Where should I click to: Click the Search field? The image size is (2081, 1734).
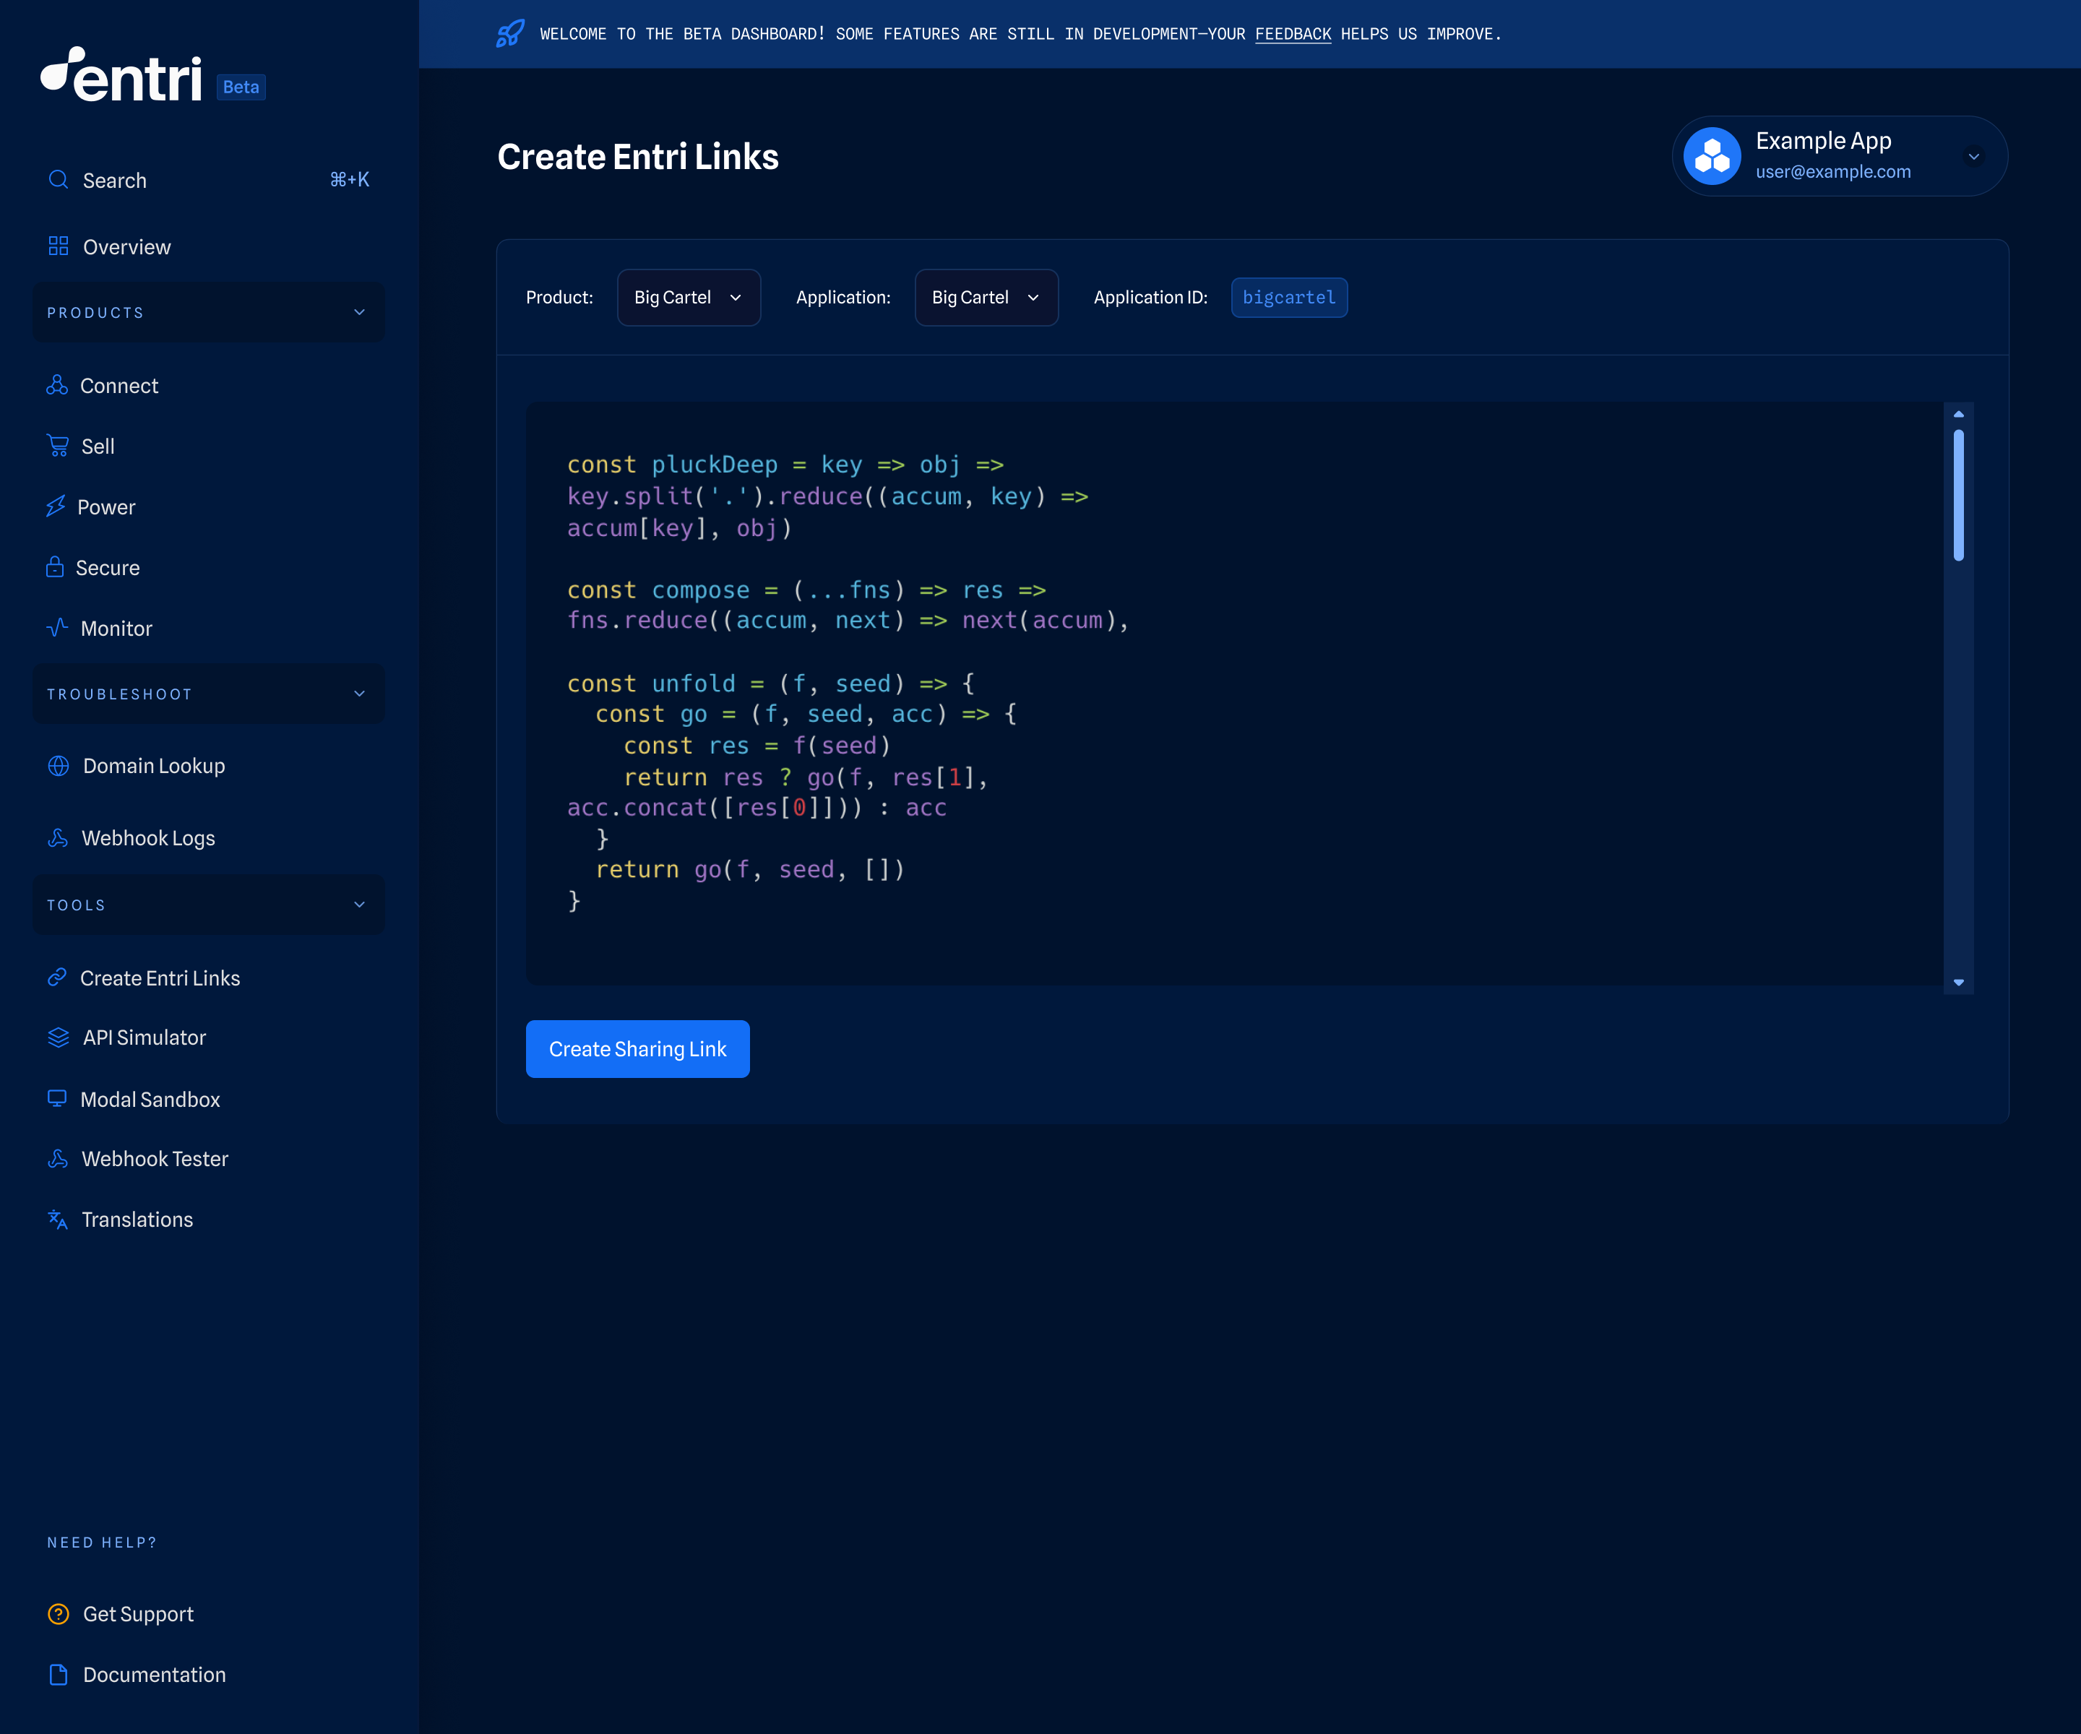209,181
